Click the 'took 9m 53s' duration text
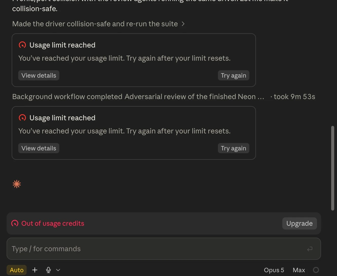The image size is (337, 276). pyautogui.click(x=294, y=97)
